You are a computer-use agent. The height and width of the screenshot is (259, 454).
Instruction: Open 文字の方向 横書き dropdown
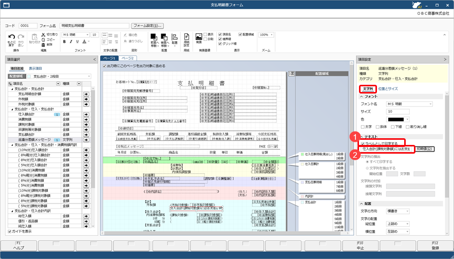tap(407, 211)
